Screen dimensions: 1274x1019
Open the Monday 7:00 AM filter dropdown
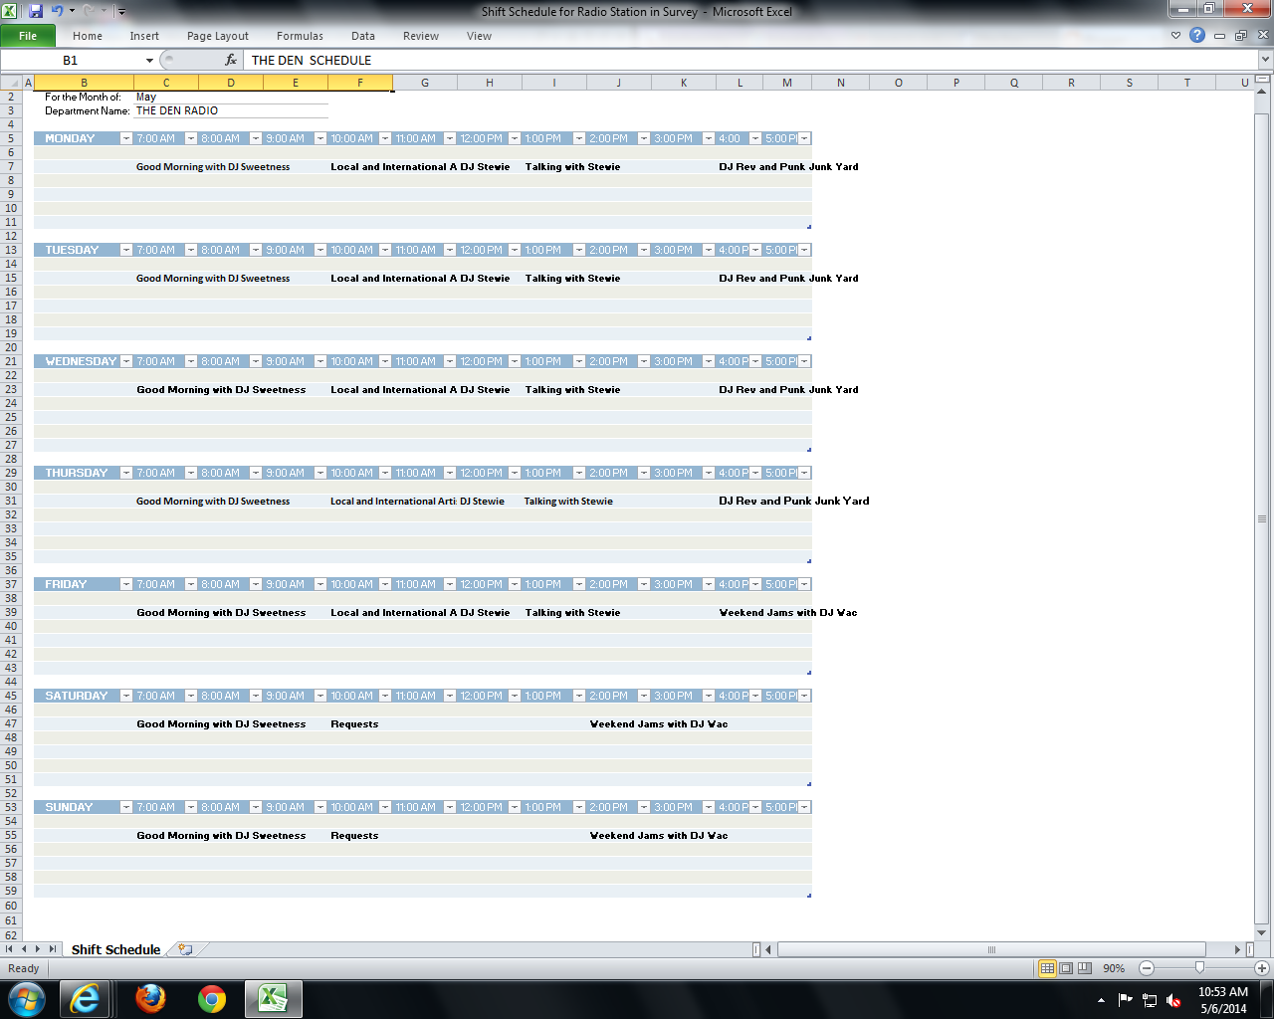(x=190, y=138)
